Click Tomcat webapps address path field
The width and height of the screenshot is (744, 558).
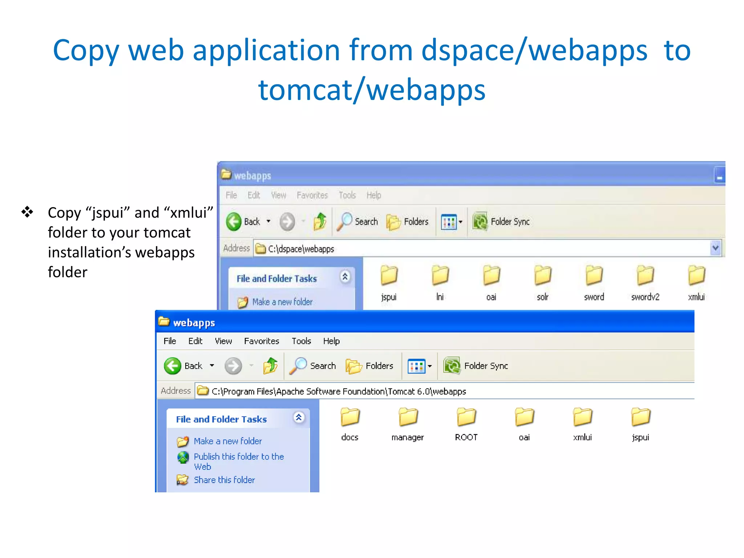point(445,391)
